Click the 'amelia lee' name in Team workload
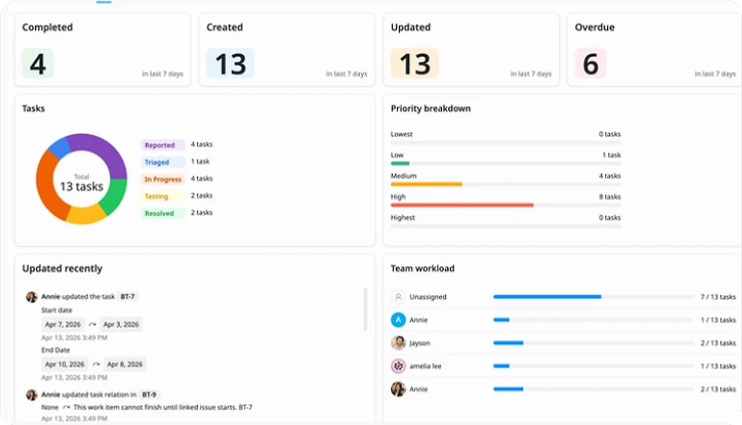This screenshot has height=425, width=742. point(426,366)
